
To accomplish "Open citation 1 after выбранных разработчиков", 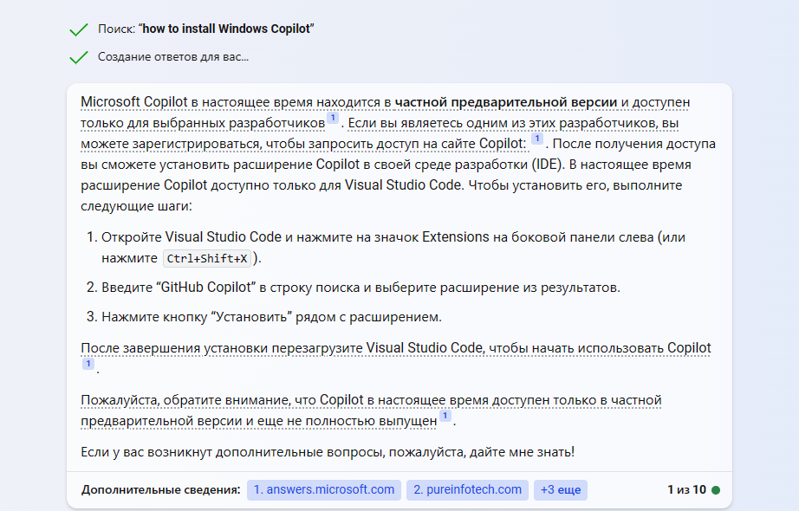I will coord(333,119).
